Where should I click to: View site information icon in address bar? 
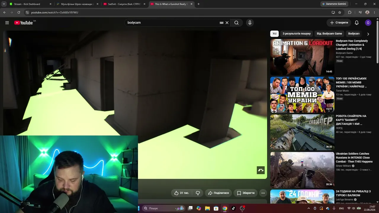click(x=27, y=12)
